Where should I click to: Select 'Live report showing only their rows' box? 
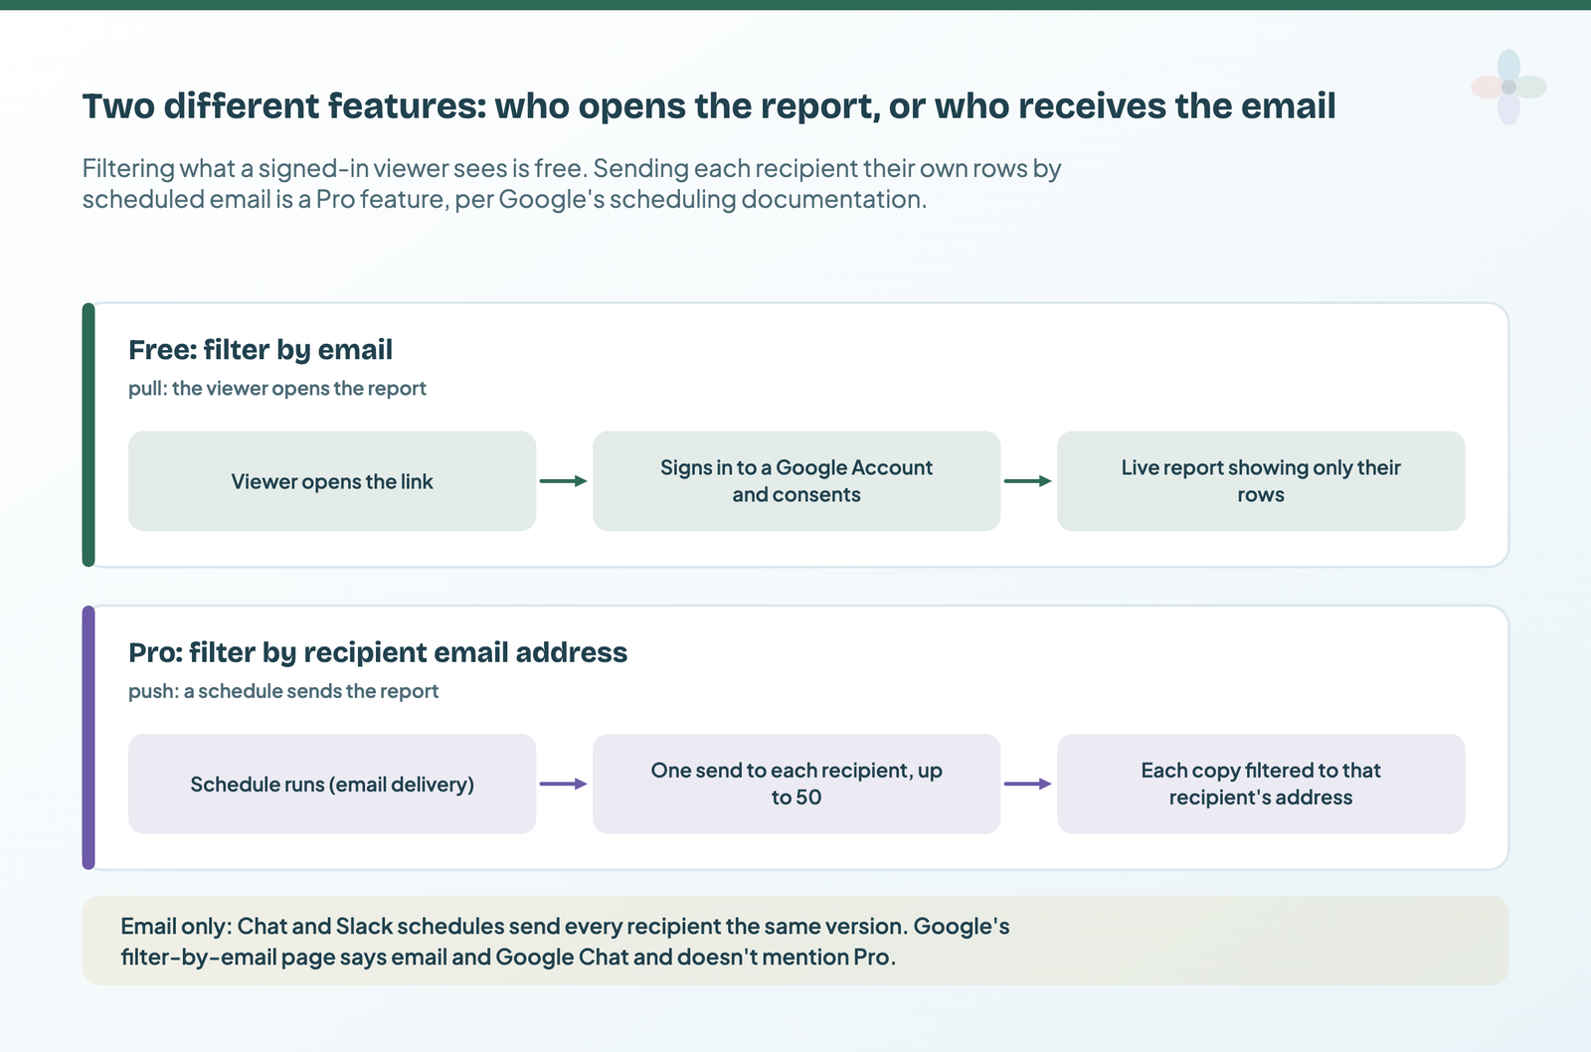(x=1261, y=481)
